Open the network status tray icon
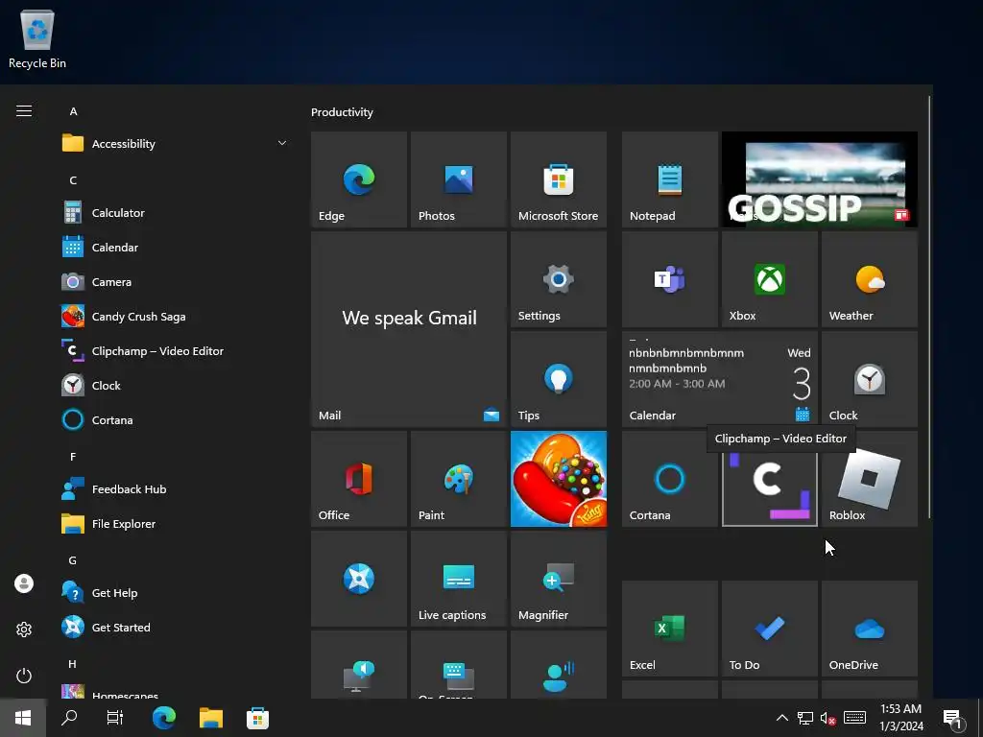The image size is (983, 737). [x=805, y=718]
